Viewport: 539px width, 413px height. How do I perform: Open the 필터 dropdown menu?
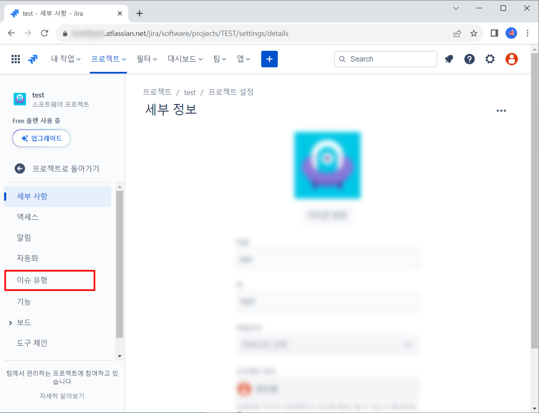pos(147,59)
